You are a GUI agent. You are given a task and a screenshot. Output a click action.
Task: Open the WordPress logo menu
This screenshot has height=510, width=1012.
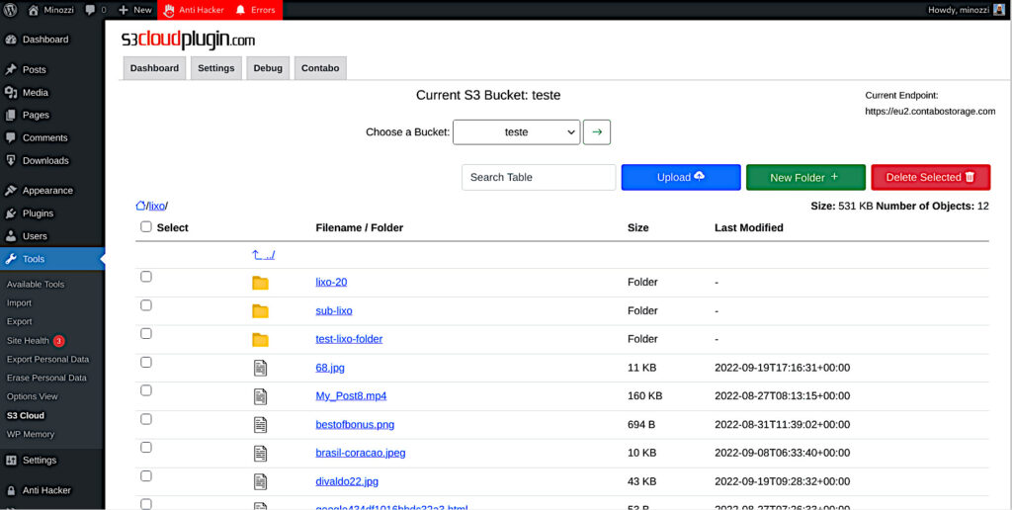[x=10, y=10]
